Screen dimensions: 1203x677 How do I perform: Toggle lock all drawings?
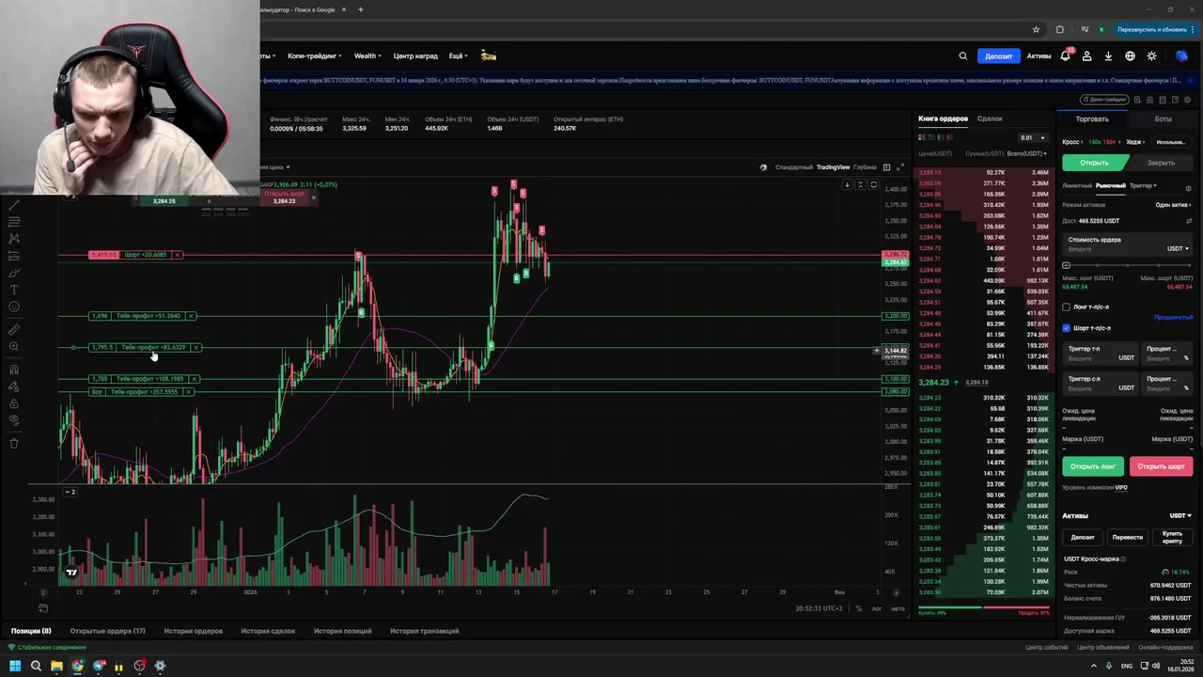(14, 403)
